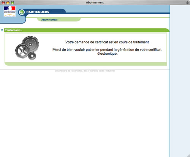Click the green Traitement... header bar
The image size is (190, 157).
point(87,30)
